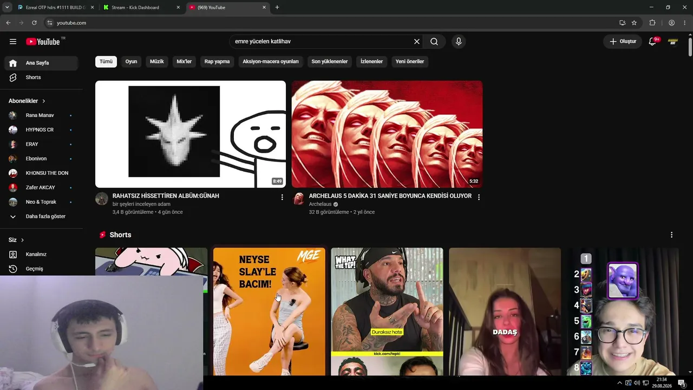Image resolution: width=693 pixels, height=390 pixels.
Task: Expand the Abonelikler section
Action: (x=27, y=101)
